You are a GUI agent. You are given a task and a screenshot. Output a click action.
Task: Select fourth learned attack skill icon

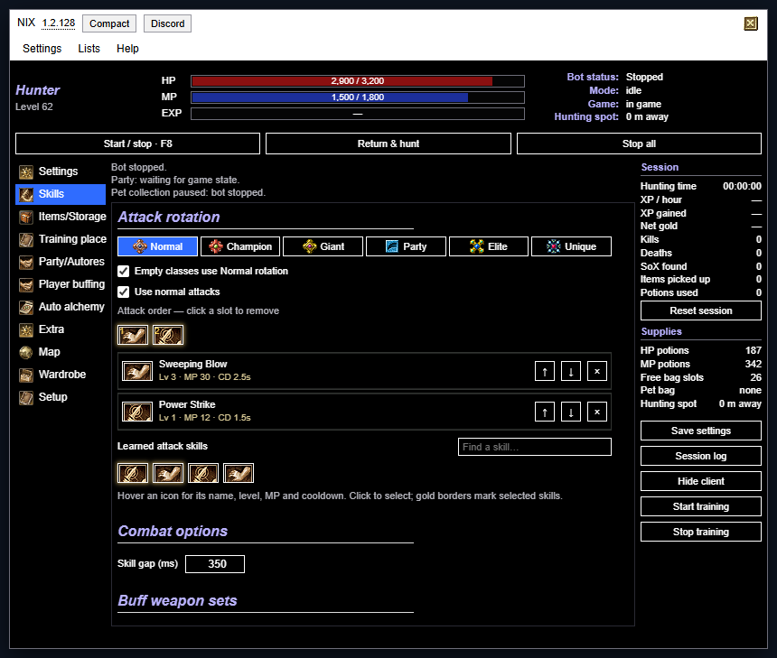click(x=239, y=473)
